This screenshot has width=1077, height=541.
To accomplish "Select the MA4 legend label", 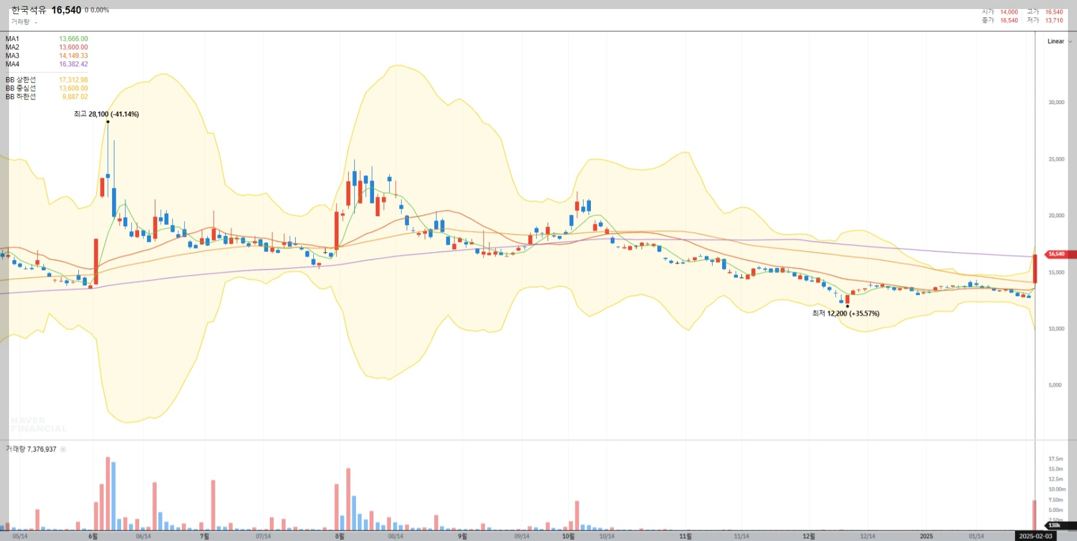I will coord(12,64).
